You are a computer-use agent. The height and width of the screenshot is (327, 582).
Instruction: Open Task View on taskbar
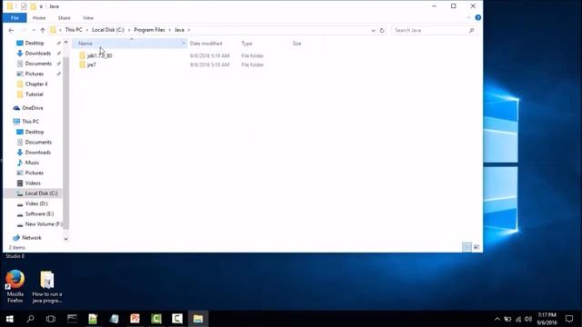[51, 319]
